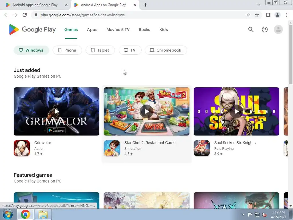Open the Soul Seeker app icon
Screen dimensions: 293x220
pyautogui.click(x=202, y=148)
